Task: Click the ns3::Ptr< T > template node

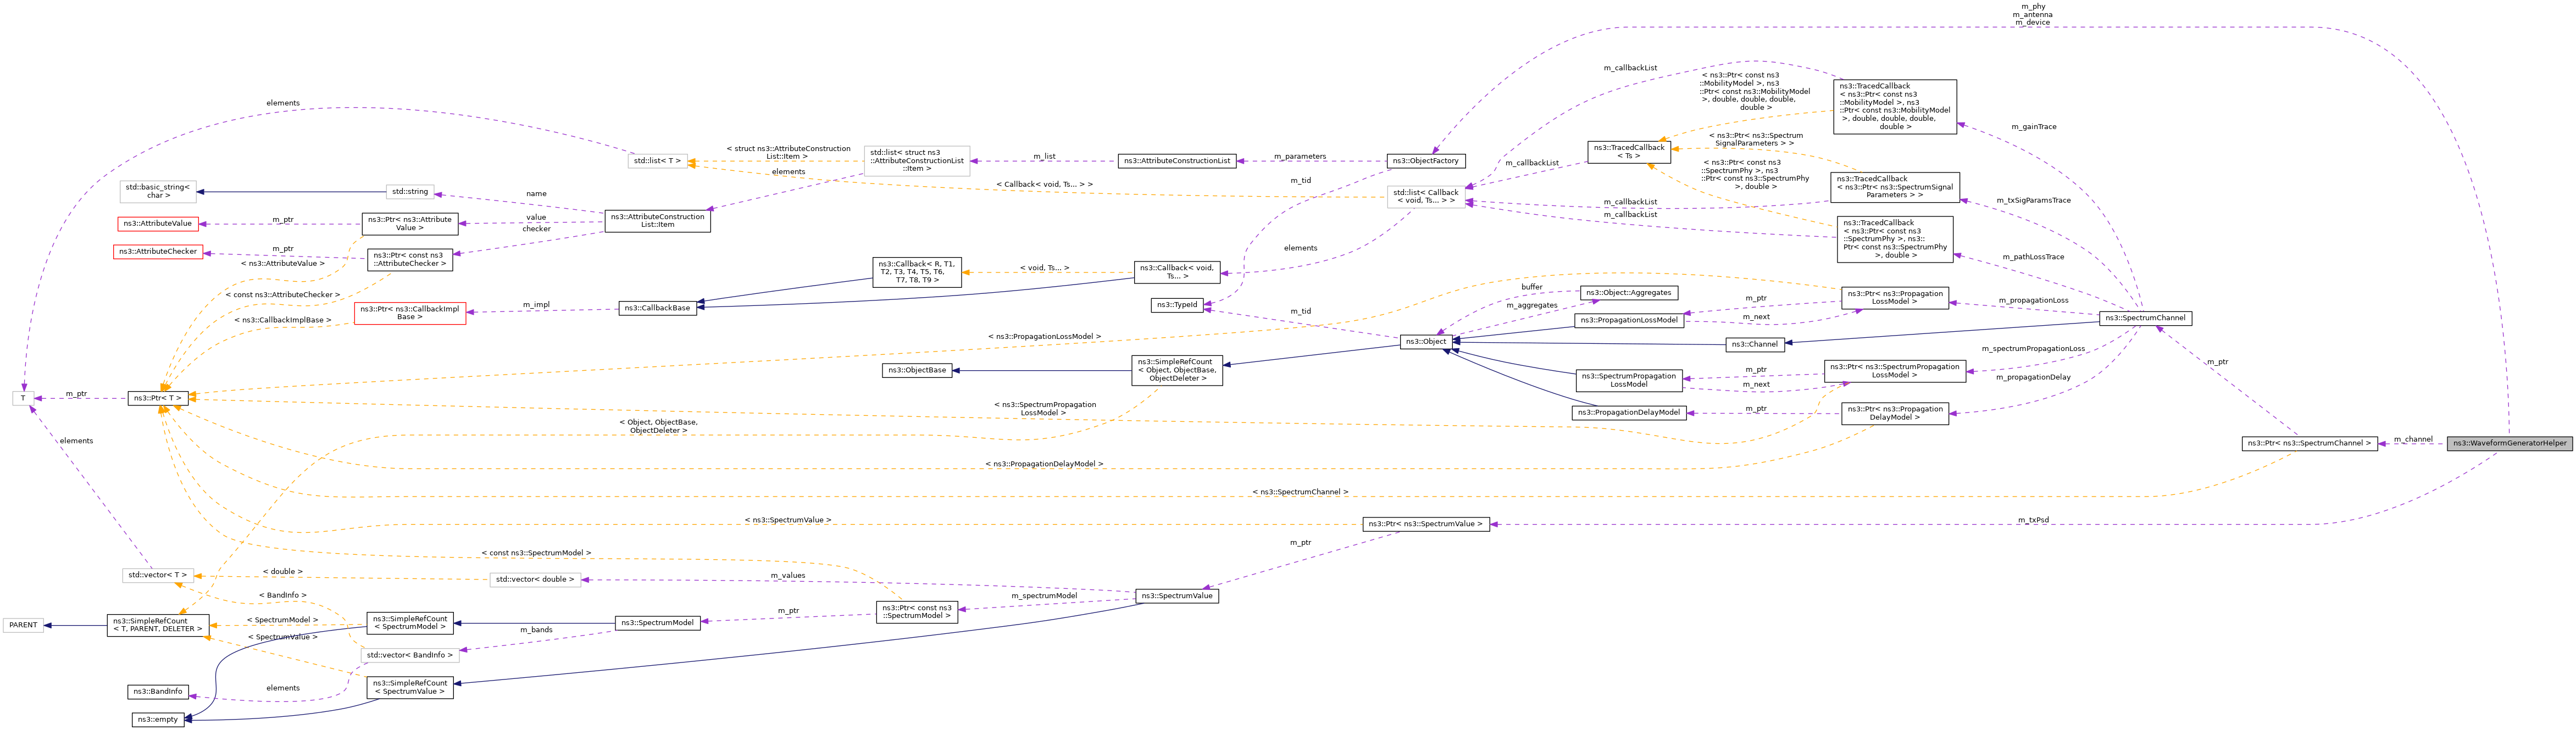Action: click(158, 398)
